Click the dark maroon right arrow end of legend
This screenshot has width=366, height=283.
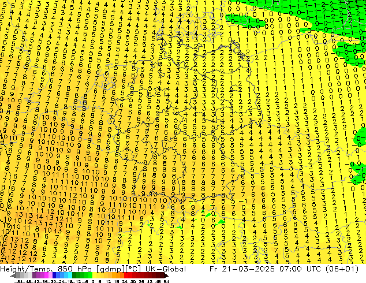tap(166, 275)
